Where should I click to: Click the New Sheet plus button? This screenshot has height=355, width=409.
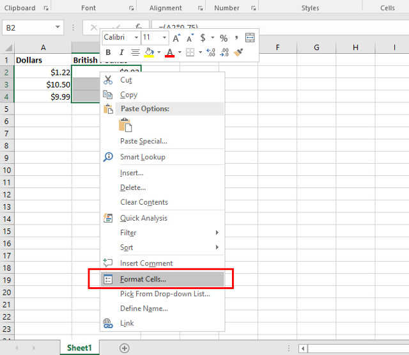[125, 348]
